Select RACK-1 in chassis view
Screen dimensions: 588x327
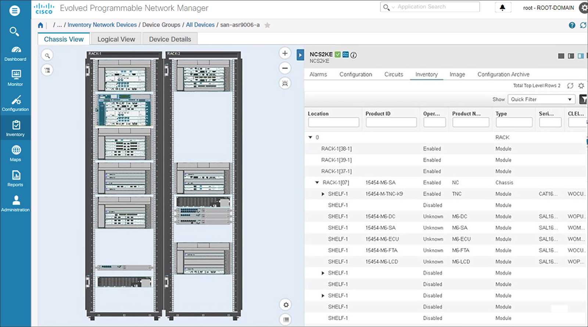click(x=125, y=185)
